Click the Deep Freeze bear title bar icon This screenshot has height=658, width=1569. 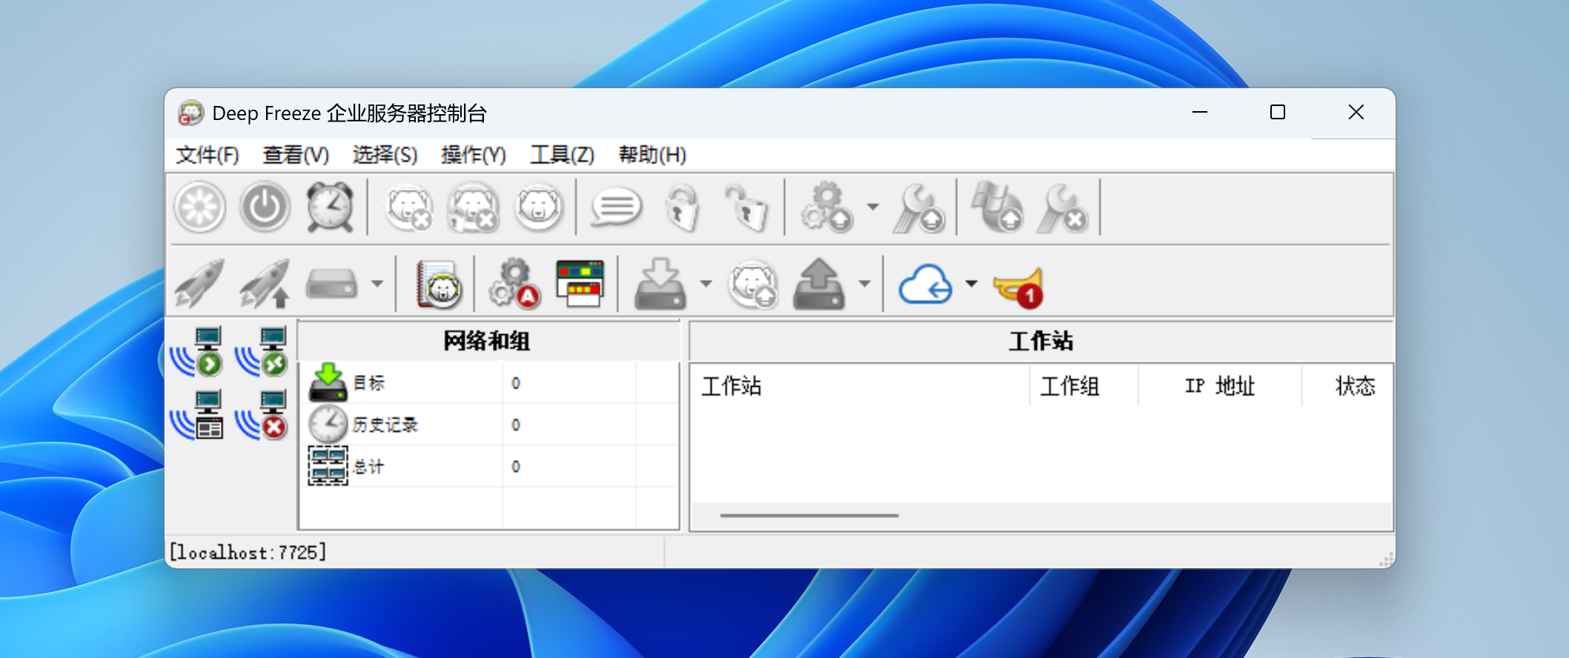190,113
